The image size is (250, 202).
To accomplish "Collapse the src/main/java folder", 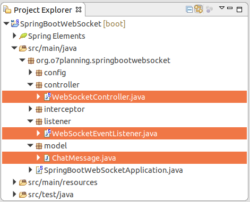I will tap(14, 48).
